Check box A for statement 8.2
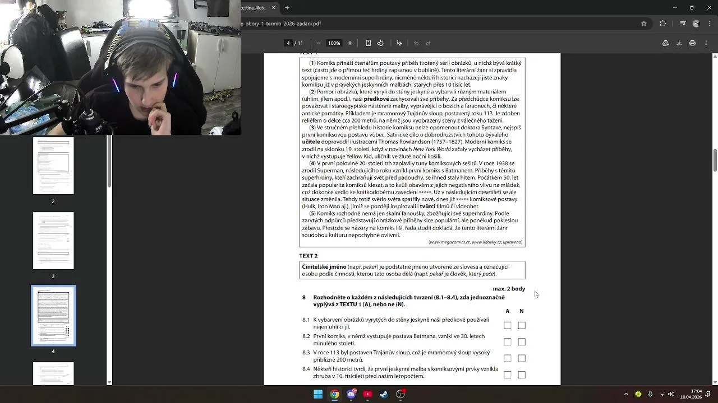This screenshot has width=718, height=403. coord(507,341)
